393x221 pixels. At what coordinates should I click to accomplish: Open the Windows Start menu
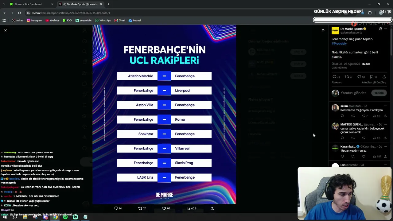pos(5,217)
